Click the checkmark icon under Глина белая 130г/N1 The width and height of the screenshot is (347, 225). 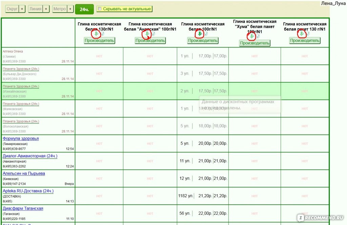click(x=102, y=34)
